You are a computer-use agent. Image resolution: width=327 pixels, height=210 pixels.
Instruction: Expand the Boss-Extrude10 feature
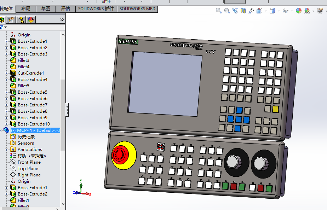click(x=6, y=124)
